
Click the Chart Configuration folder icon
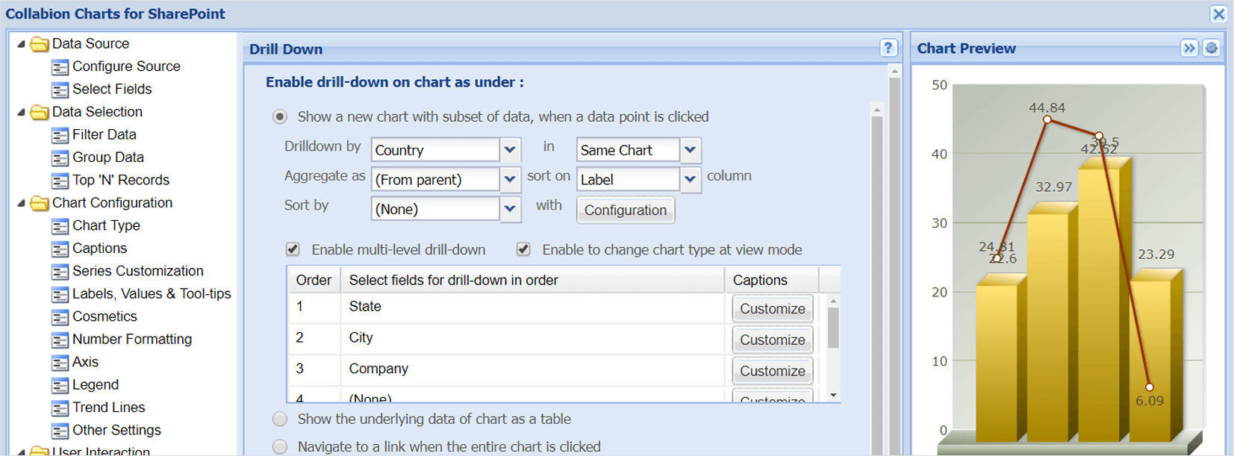tap(40, 203)
